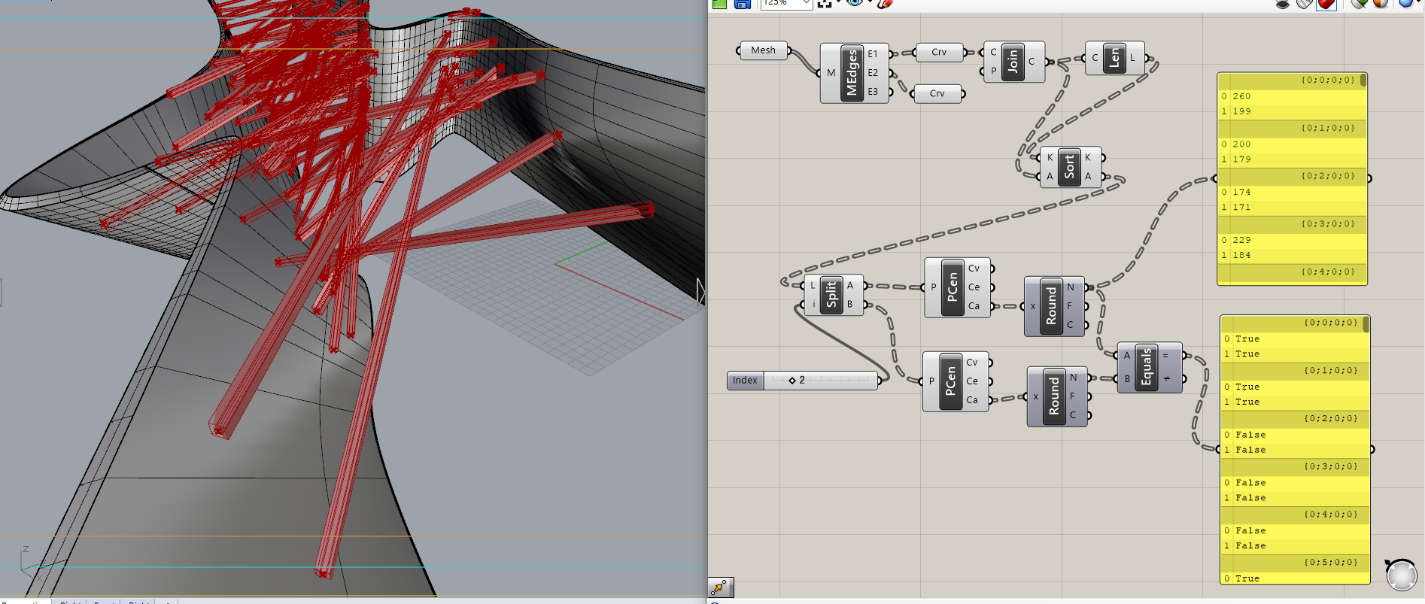Click the L output grip of Len
The image size is (1425, 604).
pyautogui.click(x=1147, y=58)
